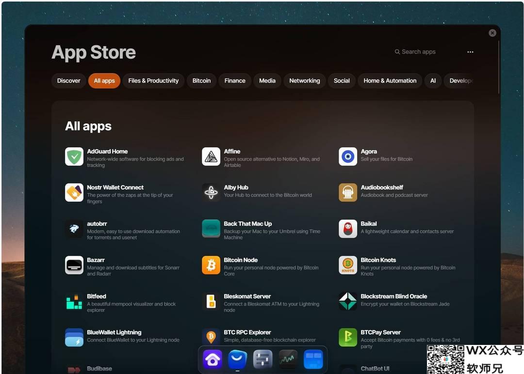524x374 pixels.
Task: Click the BTC RPC Explorer title
Action: pos(247,333)
